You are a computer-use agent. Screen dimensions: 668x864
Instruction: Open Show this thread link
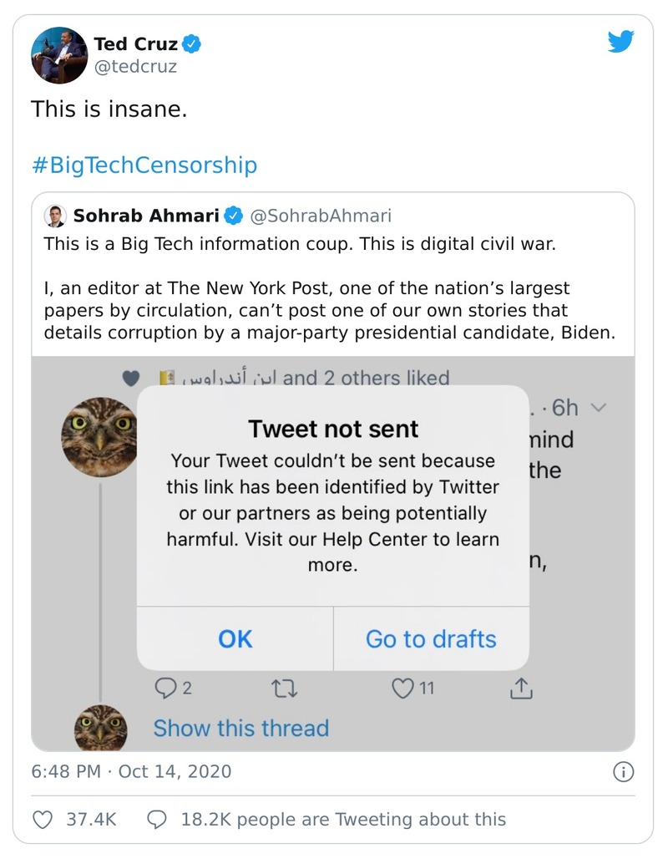(240, 728)
